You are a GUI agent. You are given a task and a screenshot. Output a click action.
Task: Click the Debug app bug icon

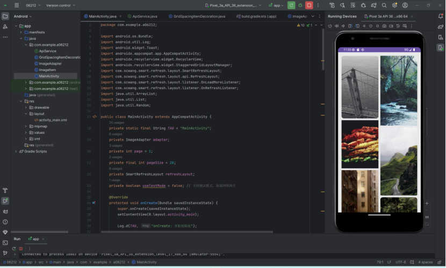(300, 5)
